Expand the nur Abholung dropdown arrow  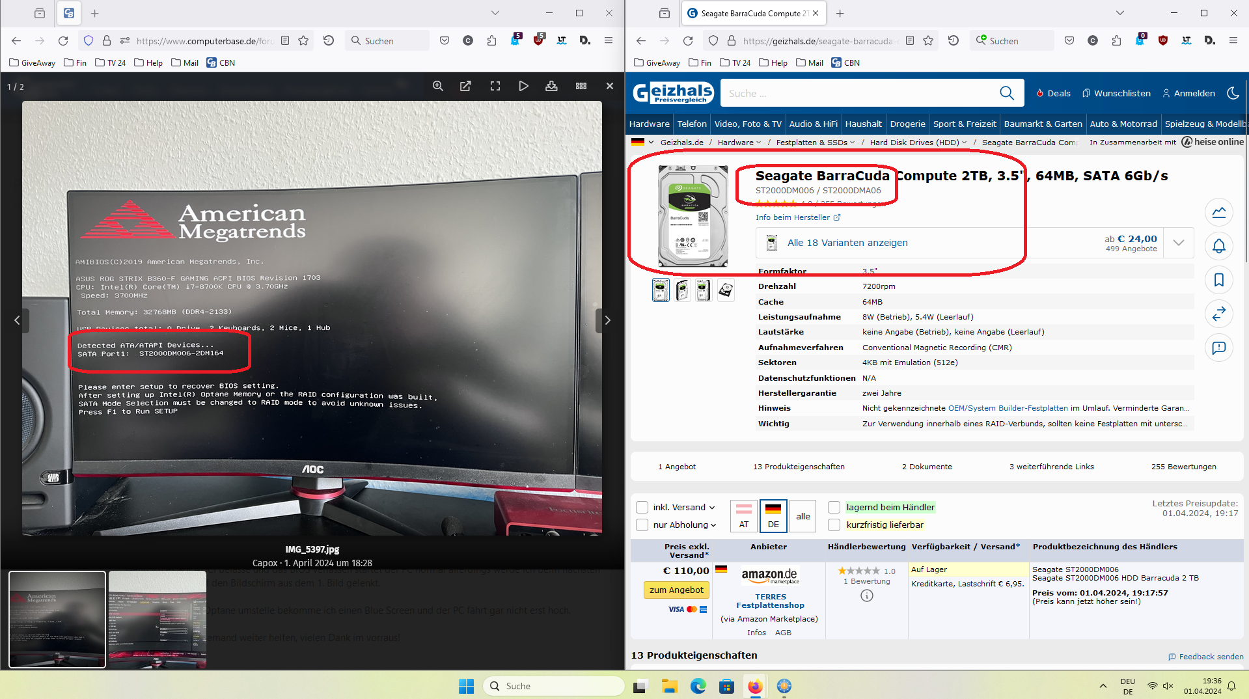(x=713, y=525)
